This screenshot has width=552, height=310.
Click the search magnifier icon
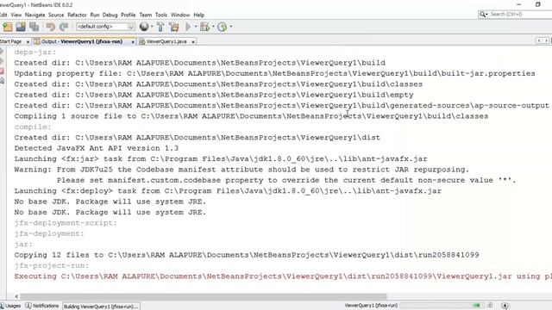(x=483, y=15)
